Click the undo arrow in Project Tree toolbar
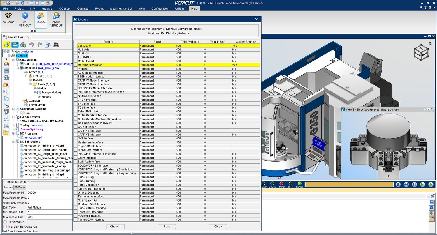 click(31, 45)
